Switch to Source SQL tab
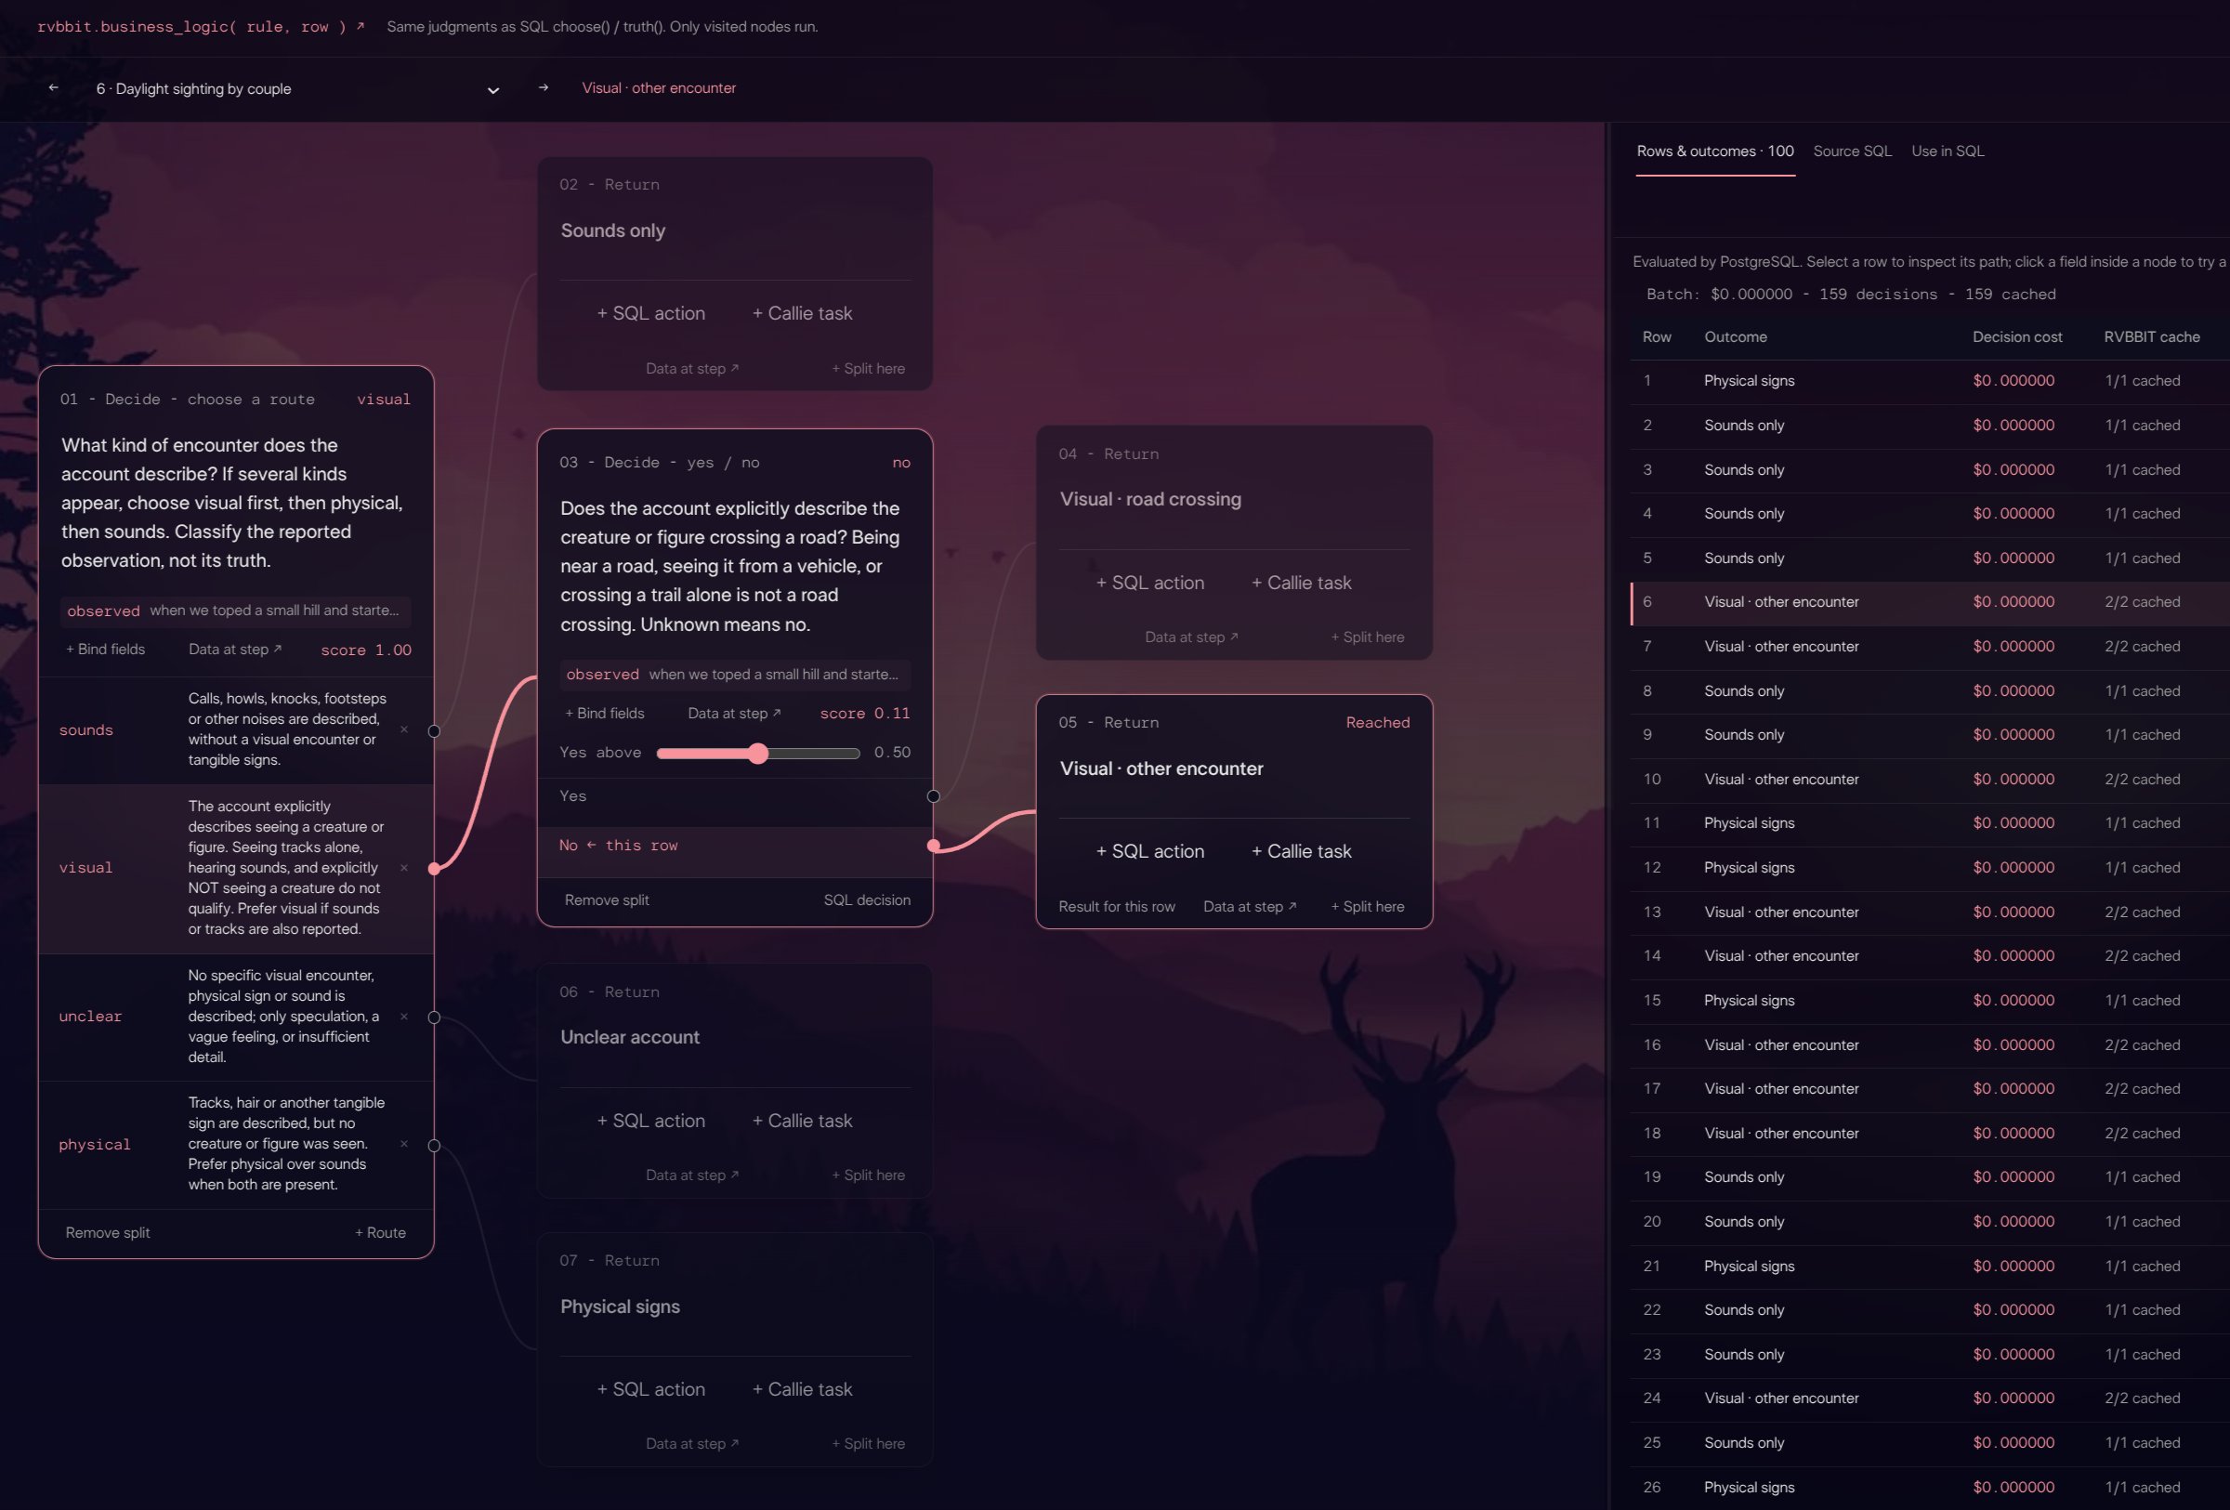This screenshot has height=1510, width=2230. [1852, 151]
